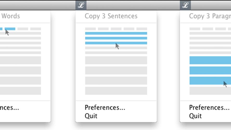Select Preferences... in the Copy 3 Sentences menu
231x130 pixels.
click(x=105, y=108)
